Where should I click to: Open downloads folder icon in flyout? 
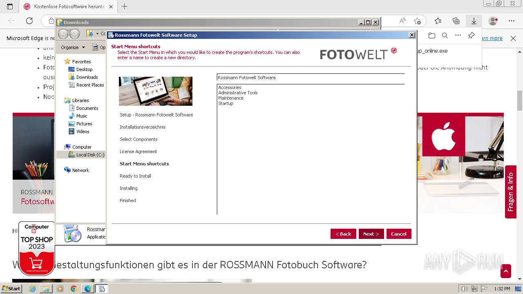click(x=432, y=36)
